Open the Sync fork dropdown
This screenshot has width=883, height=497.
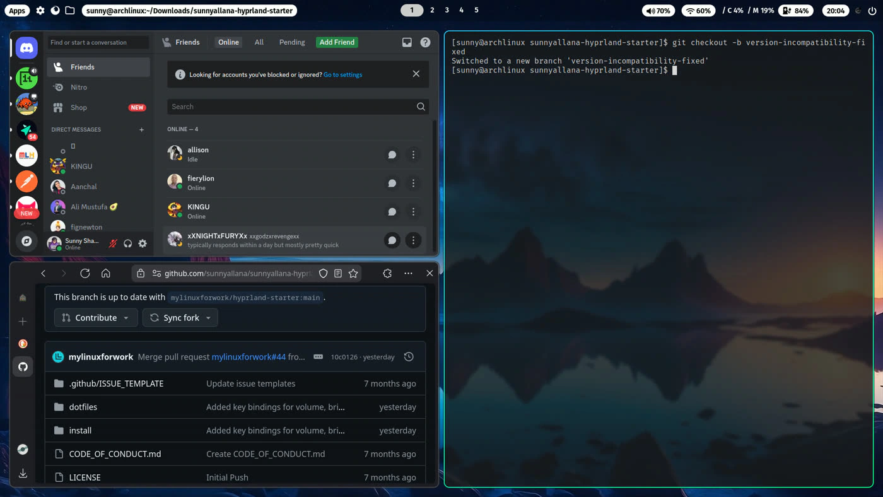(180, 317)
